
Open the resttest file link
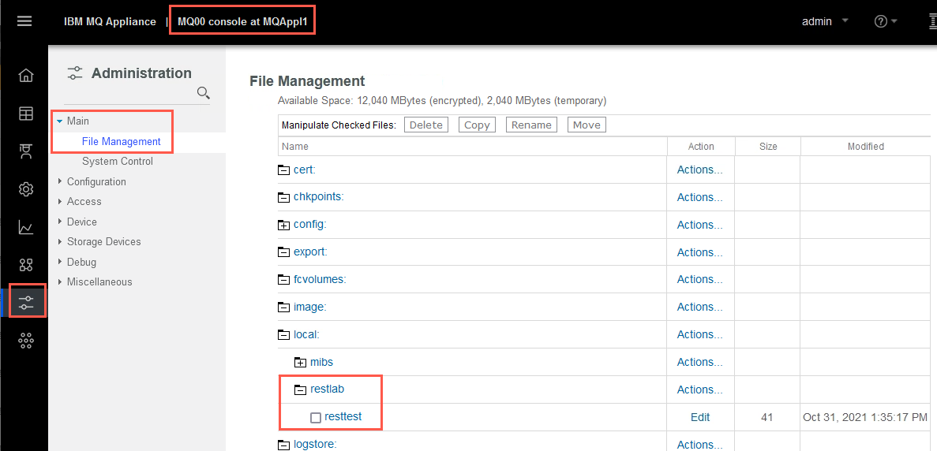pos(343,417)
